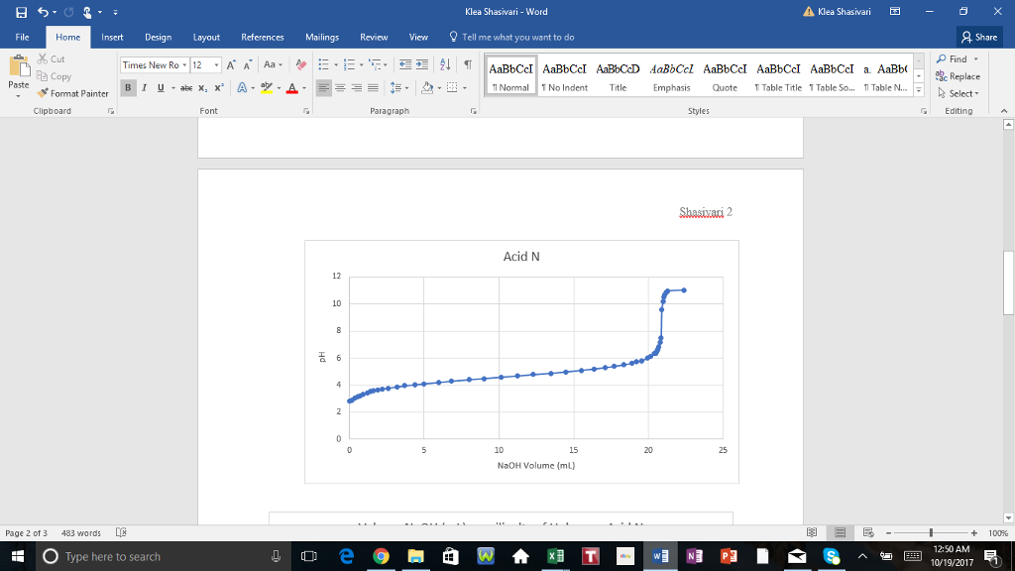Image resolution: width=1015 pixels, height=571 pixels.
Task: Increase font size with Grow Font
Action: (231, 65)
